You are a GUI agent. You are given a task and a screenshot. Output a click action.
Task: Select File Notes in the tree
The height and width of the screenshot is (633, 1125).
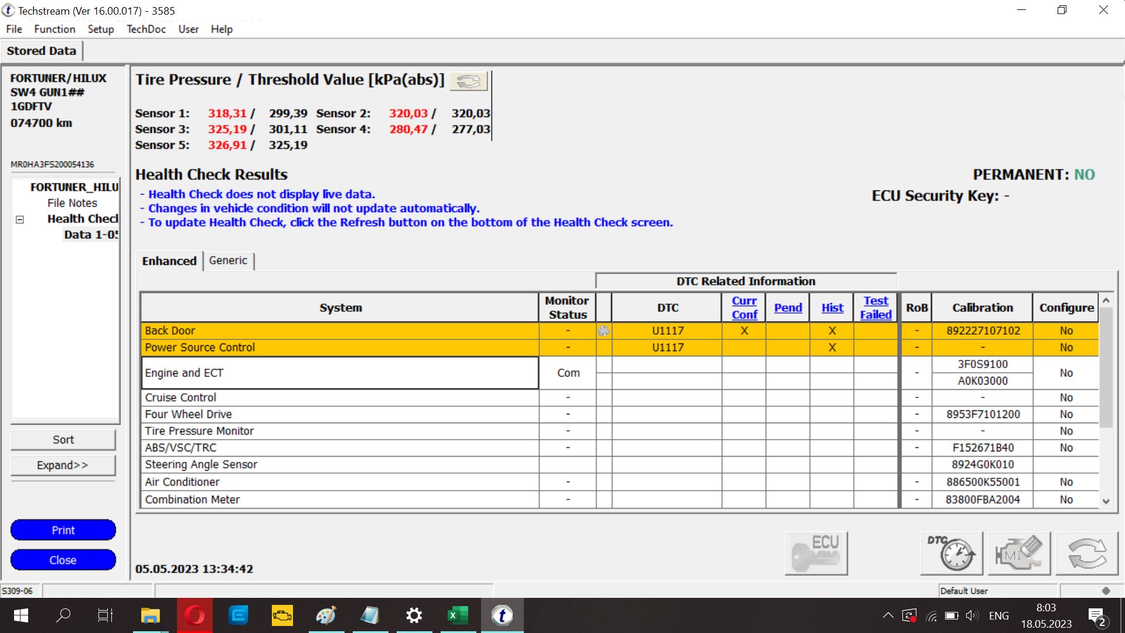(72, 203)
